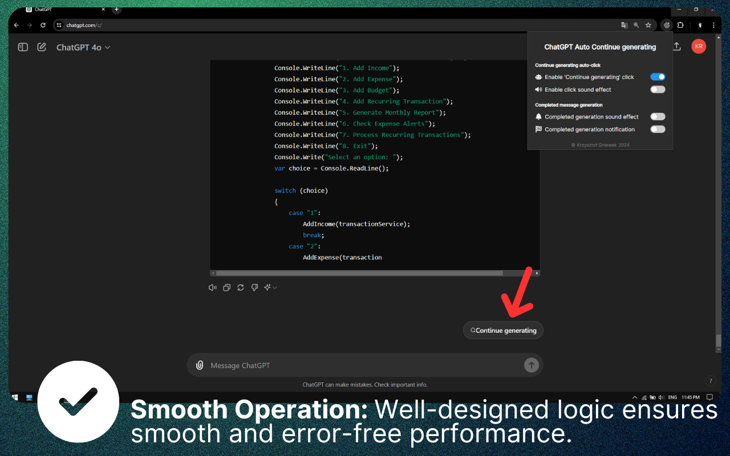
Task: Click the page vertical scrollbar thumb
Action: tap(719, 340)
